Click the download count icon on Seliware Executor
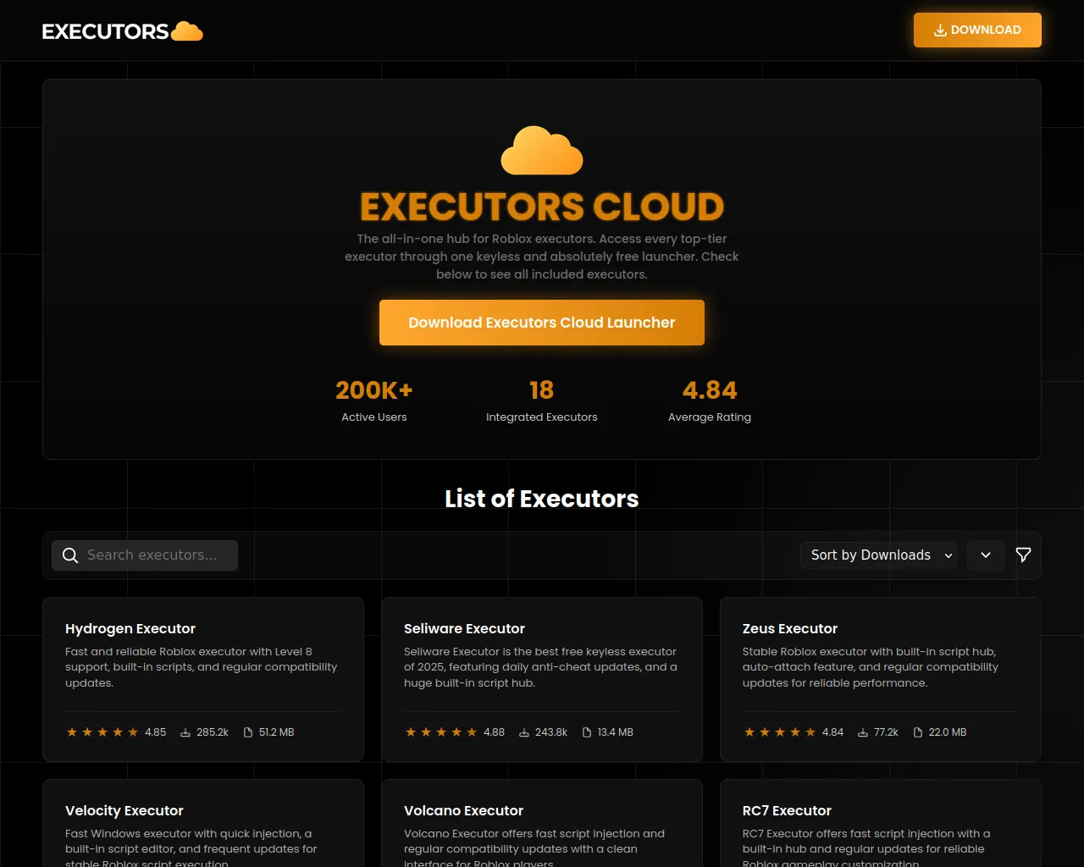The width and height of the screenshot is (1084, 867). click(x=524, y=732)
